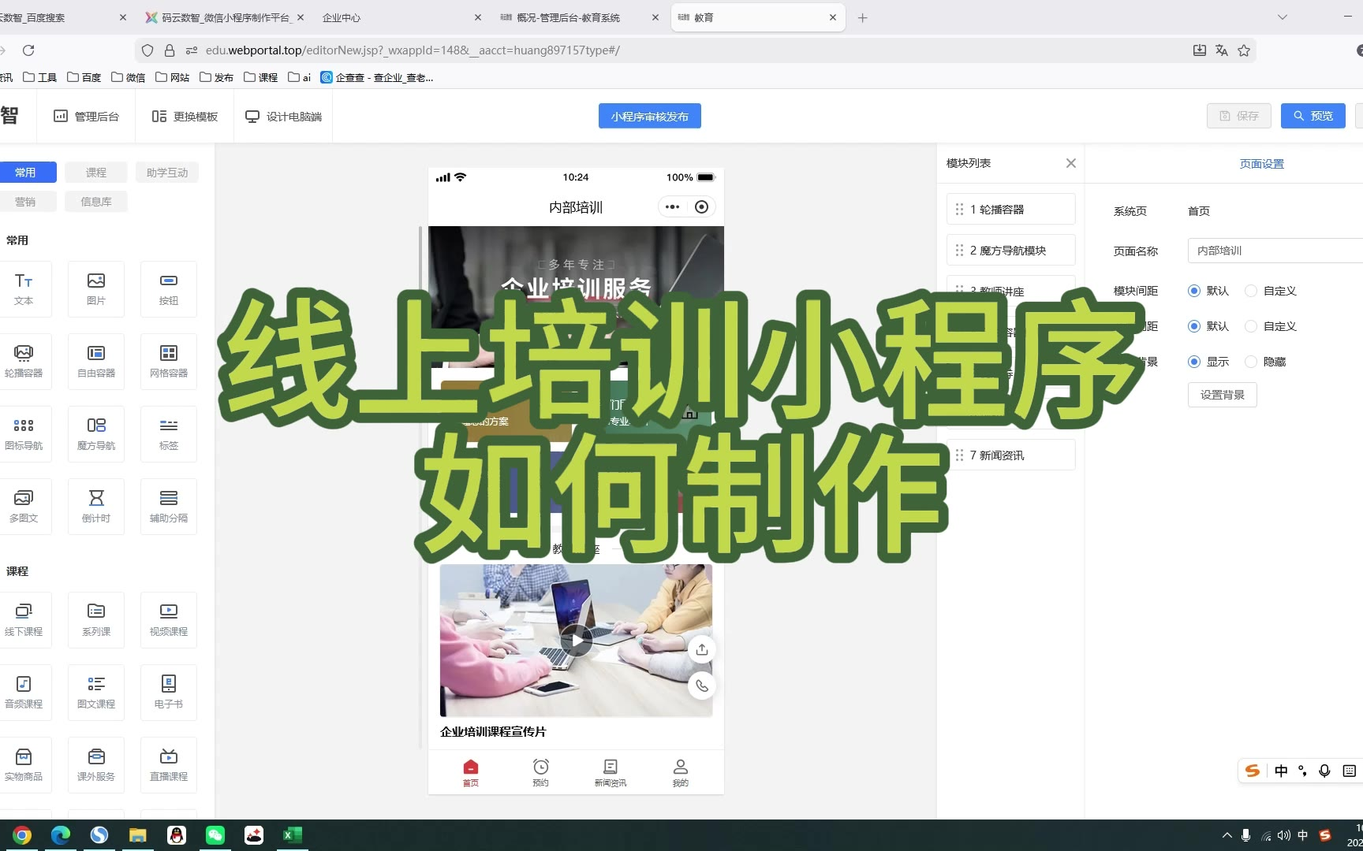Add the 图片 image component
1363x851 pixels.
(96, 288)
